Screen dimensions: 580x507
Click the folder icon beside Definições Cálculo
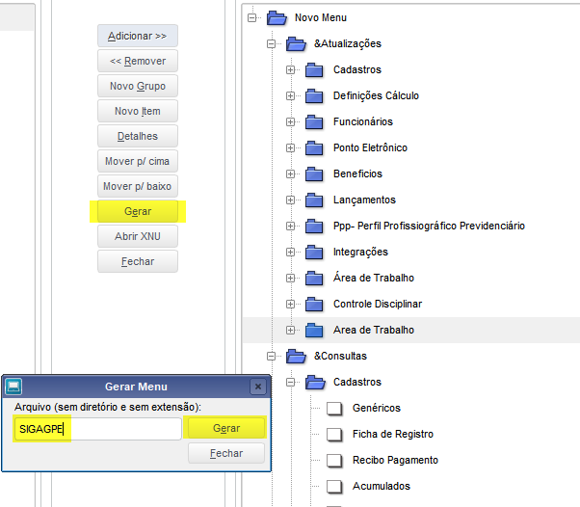(x=314, y=95)
